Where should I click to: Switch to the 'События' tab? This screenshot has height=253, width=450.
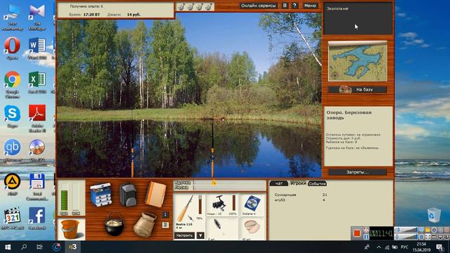click(x=317, y=183)
